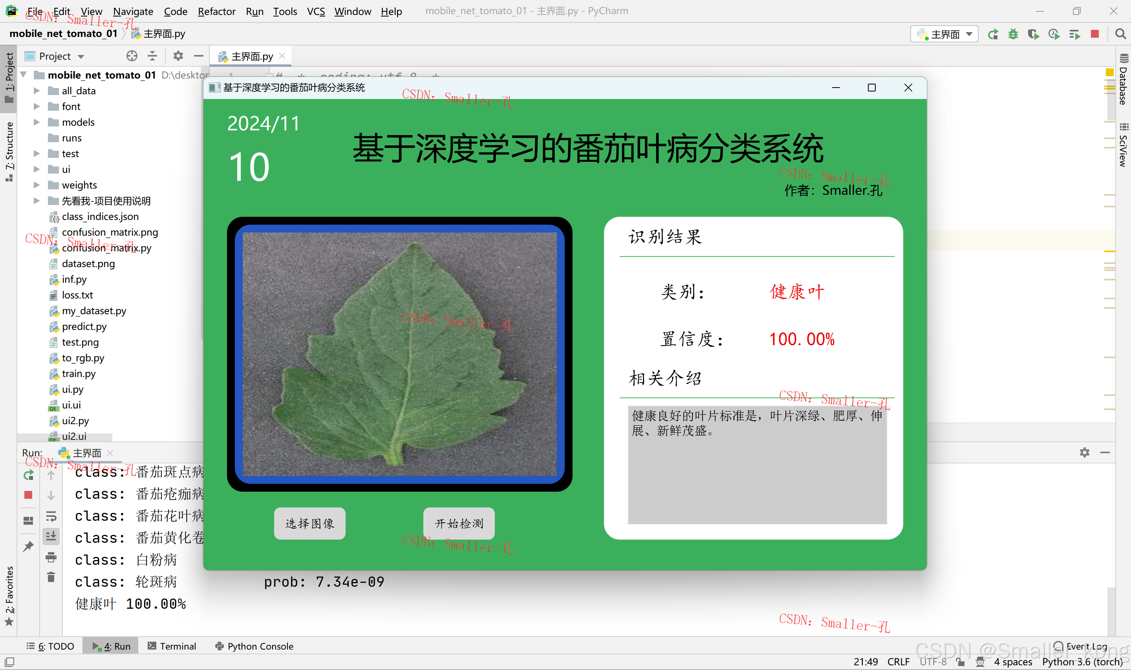Toggle scroll-to-end in Run console
The height and width of the screenshot is (670, 1131).
(51, 536)
